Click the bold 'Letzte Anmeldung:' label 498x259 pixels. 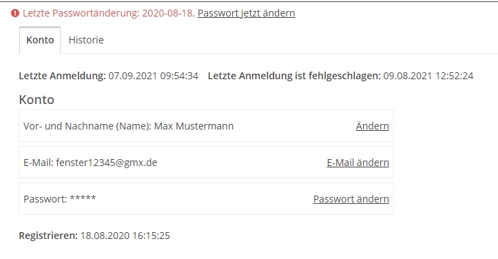coord(62,76)
